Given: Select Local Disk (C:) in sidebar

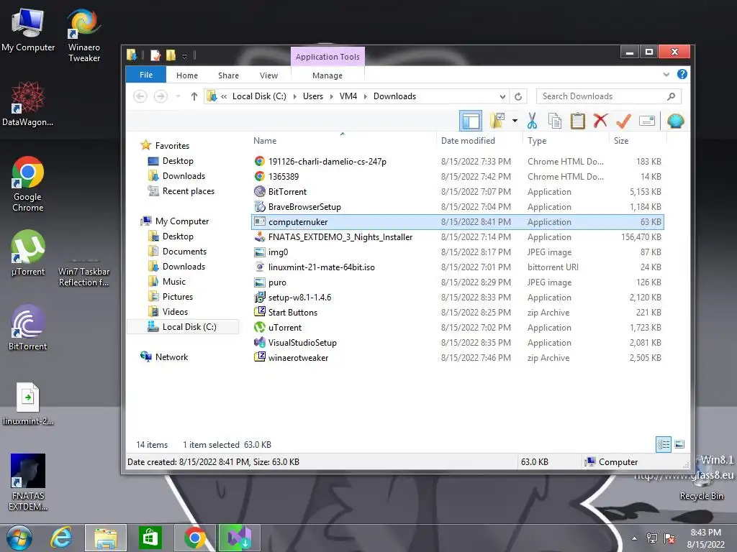Looking at the screenshot, I should pyautogui.click(x=182, y=327).
